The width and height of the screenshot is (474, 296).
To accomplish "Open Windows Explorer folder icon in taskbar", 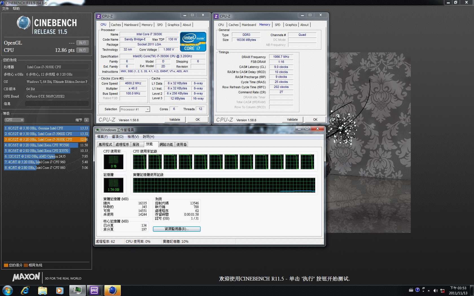I will click(x=42, y=290).
